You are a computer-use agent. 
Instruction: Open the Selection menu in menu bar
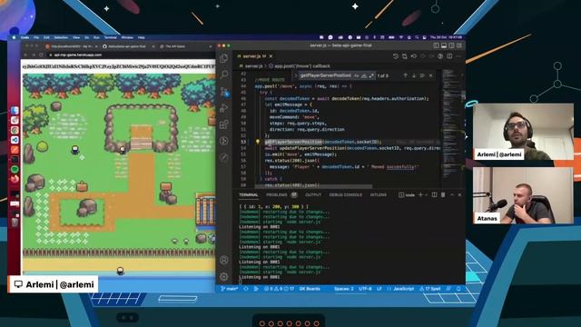(x=61, y=37)
